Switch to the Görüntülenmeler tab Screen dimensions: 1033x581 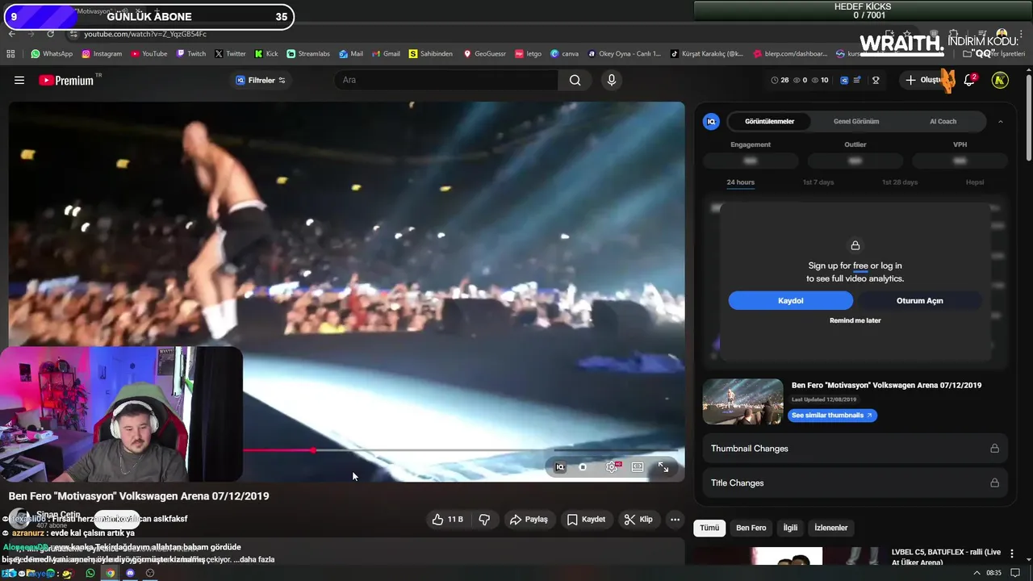[770, 122]
